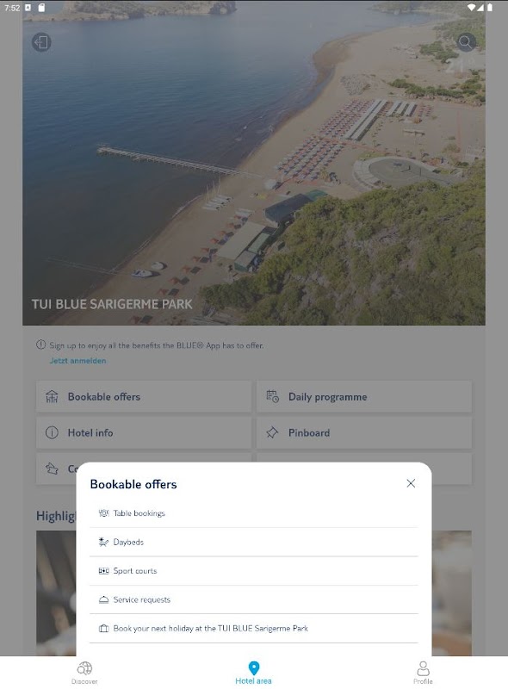
Task: Click the TUI BLUE Sarigerme Park beach photo
Action: (x=254, y=163)
